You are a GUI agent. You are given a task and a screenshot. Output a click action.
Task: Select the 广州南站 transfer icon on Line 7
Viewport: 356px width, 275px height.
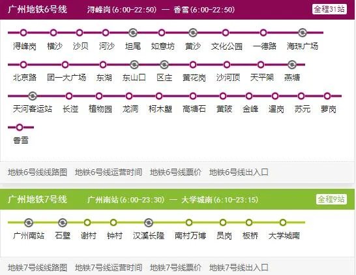pyautogui.click(x=29, y=223)
